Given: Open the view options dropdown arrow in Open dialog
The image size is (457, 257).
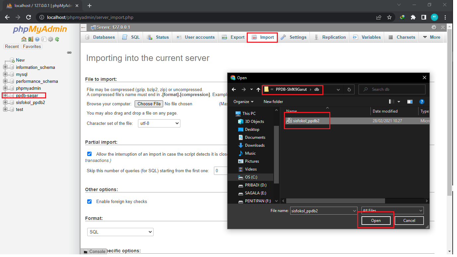Looking at the screenshot, I should [399, 102].
